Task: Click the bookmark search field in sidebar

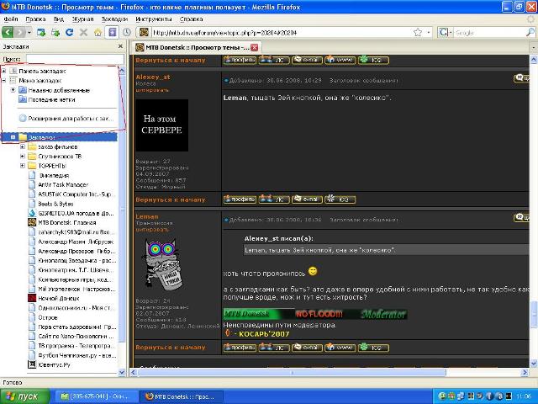Action: tap(71, 59)
